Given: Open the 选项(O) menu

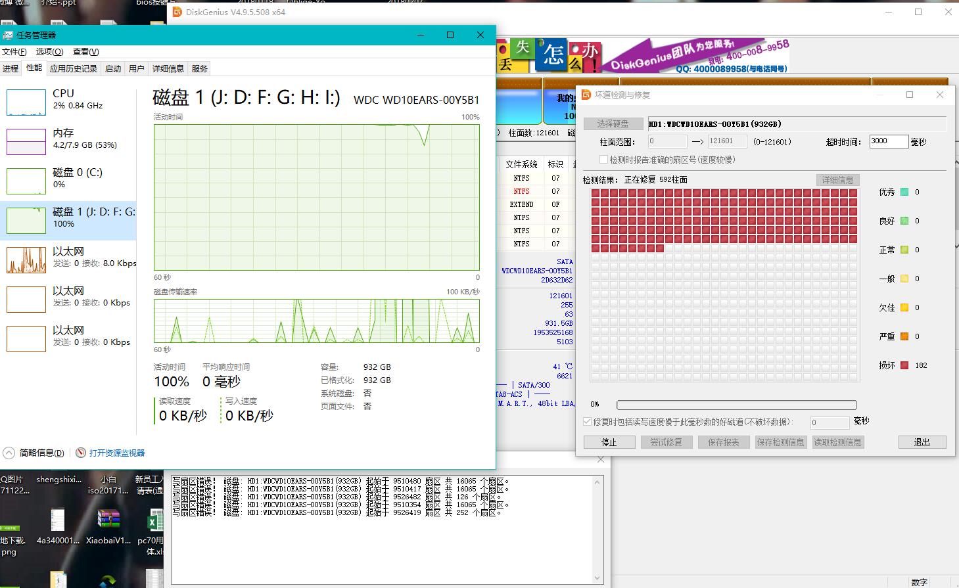Looking at the screenshot, I should tap(49, 51).
